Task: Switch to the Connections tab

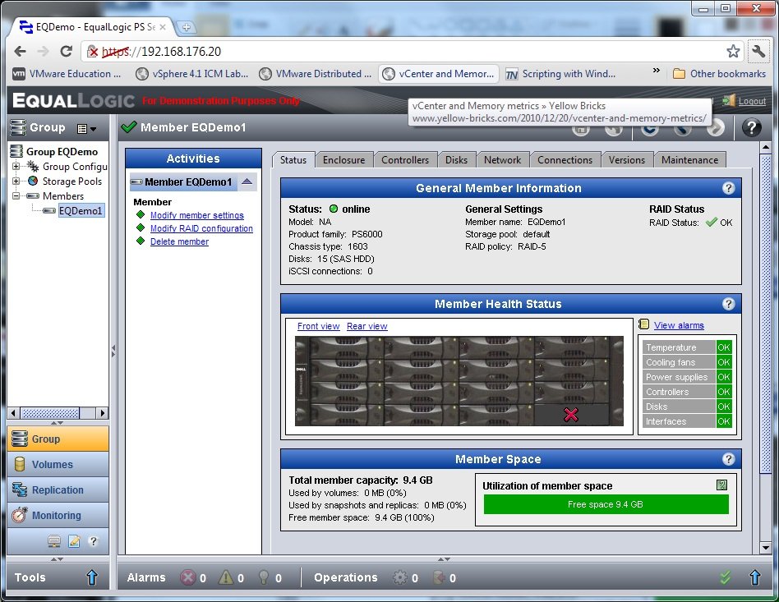Action: tap(565, 160)
